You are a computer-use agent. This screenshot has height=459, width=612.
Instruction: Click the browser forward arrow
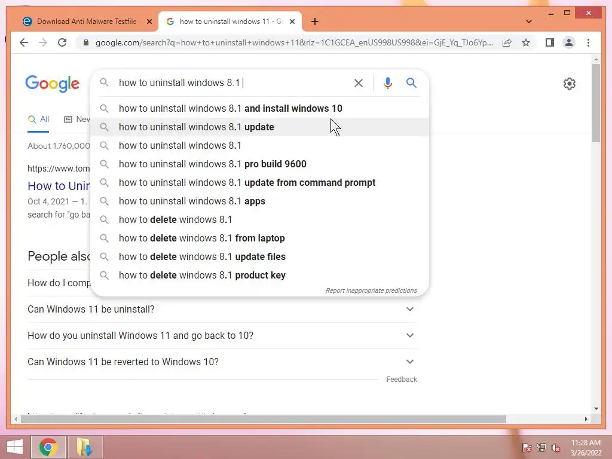(43, 42)
